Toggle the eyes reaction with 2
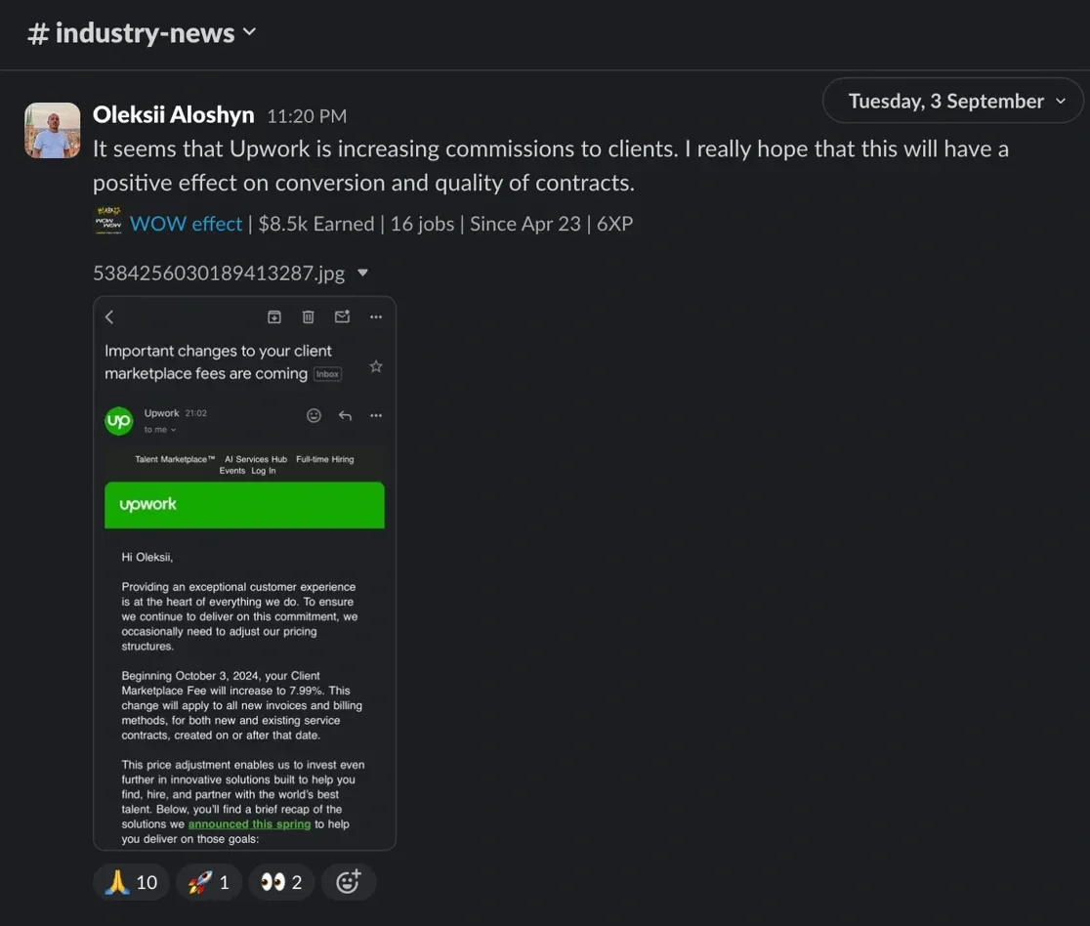This screenshot has width=1090, height=926. [x=281, y=882]
